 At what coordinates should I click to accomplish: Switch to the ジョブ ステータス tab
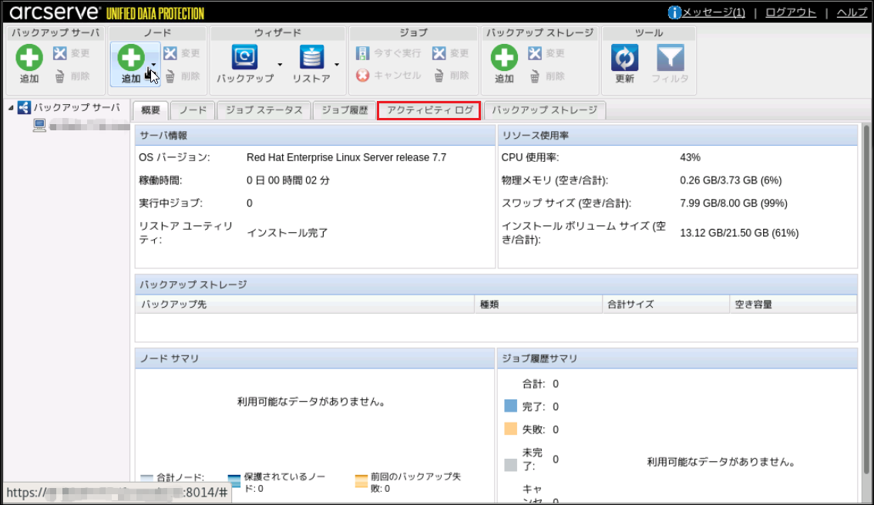tap(264, 110)
